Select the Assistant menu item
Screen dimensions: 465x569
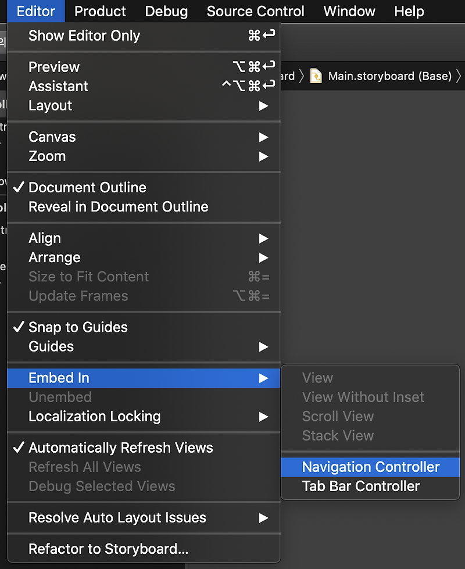click(x=58, y=87)
